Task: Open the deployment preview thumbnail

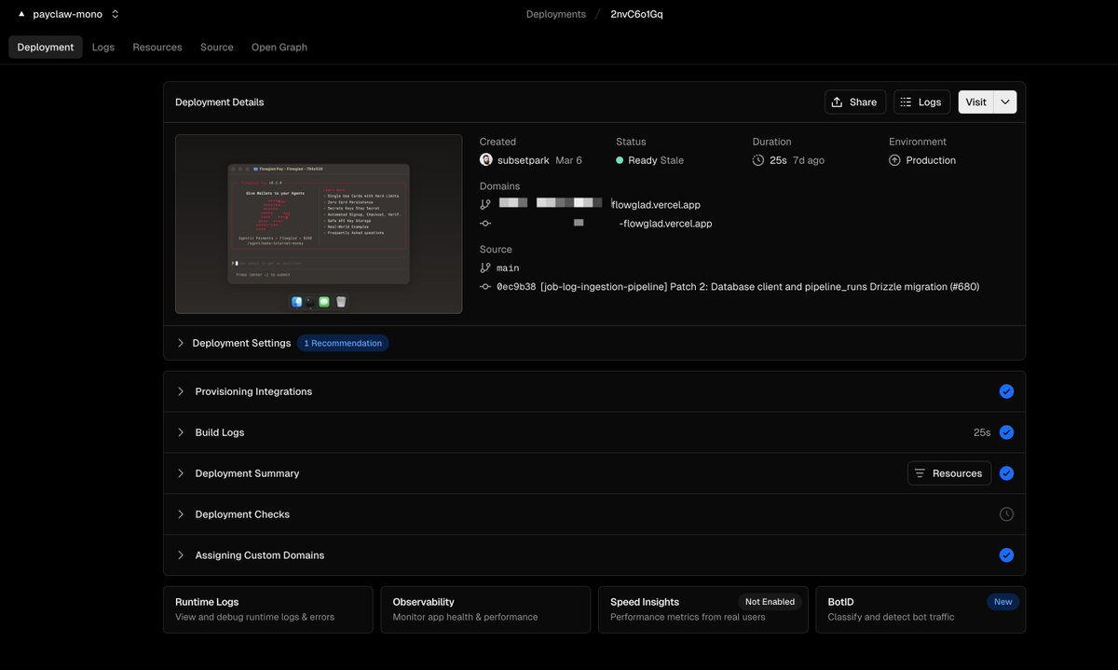Action: pos(319,224)
